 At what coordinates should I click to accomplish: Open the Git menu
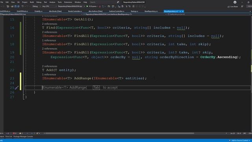[x=19, y=2]
